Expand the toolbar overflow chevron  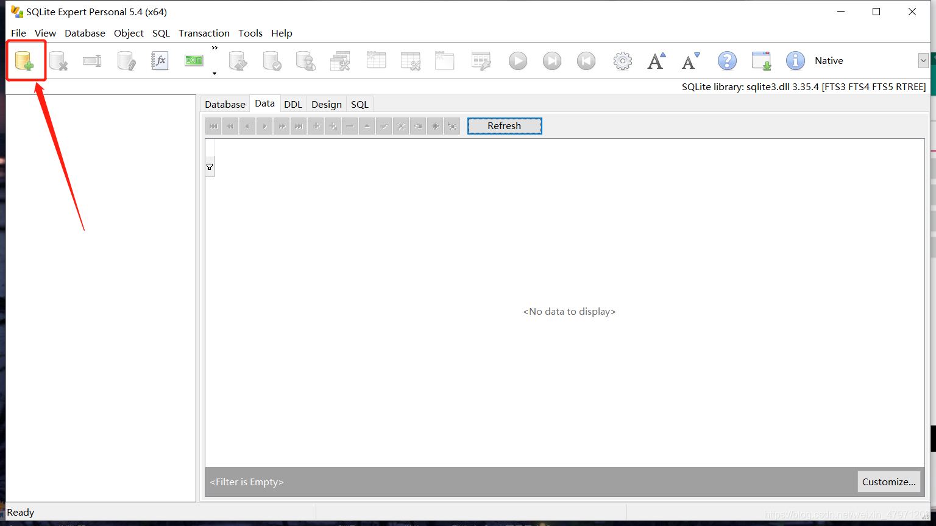(x=214, y=47)
